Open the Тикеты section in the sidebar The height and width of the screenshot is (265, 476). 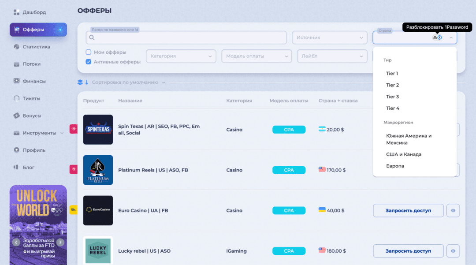(x=16, y=98)
